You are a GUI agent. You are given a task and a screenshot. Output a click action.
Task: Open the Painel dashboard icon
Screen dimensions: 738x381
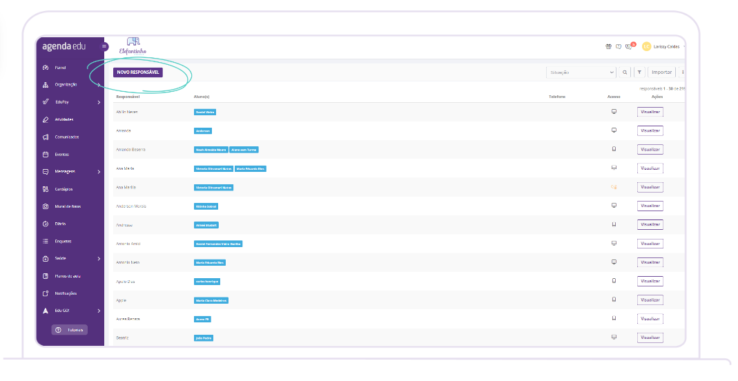(x=46, y=68)
